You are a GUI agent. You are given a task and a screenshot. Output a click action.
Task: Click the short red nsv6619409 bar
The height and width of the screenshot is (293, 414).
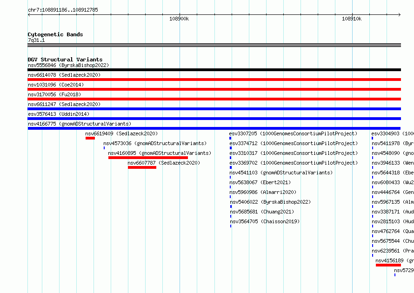(90, 138)
